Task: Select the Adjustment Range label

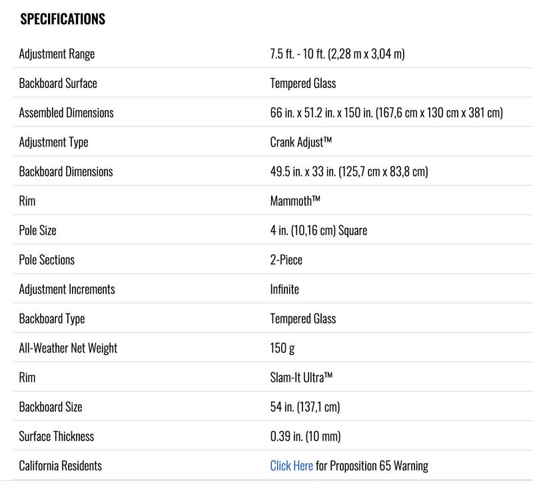Action: tap(57, 54)
